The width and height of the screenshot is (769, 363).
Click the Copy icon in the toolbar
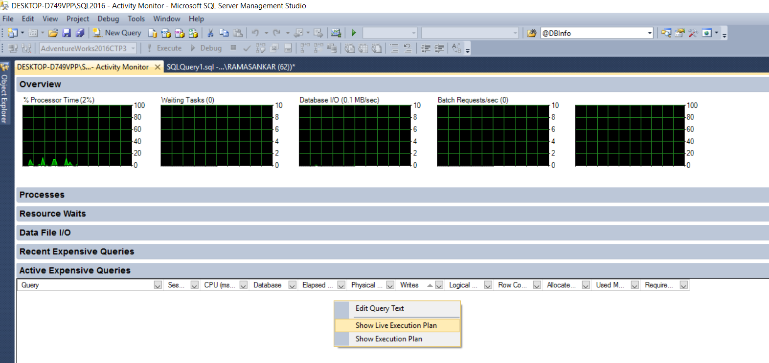[224, 33]
